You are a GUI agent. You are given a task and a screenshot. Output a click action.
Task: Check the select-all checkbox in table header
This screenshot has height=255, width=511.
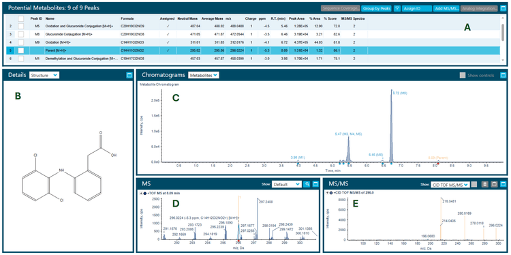(21, 19)
